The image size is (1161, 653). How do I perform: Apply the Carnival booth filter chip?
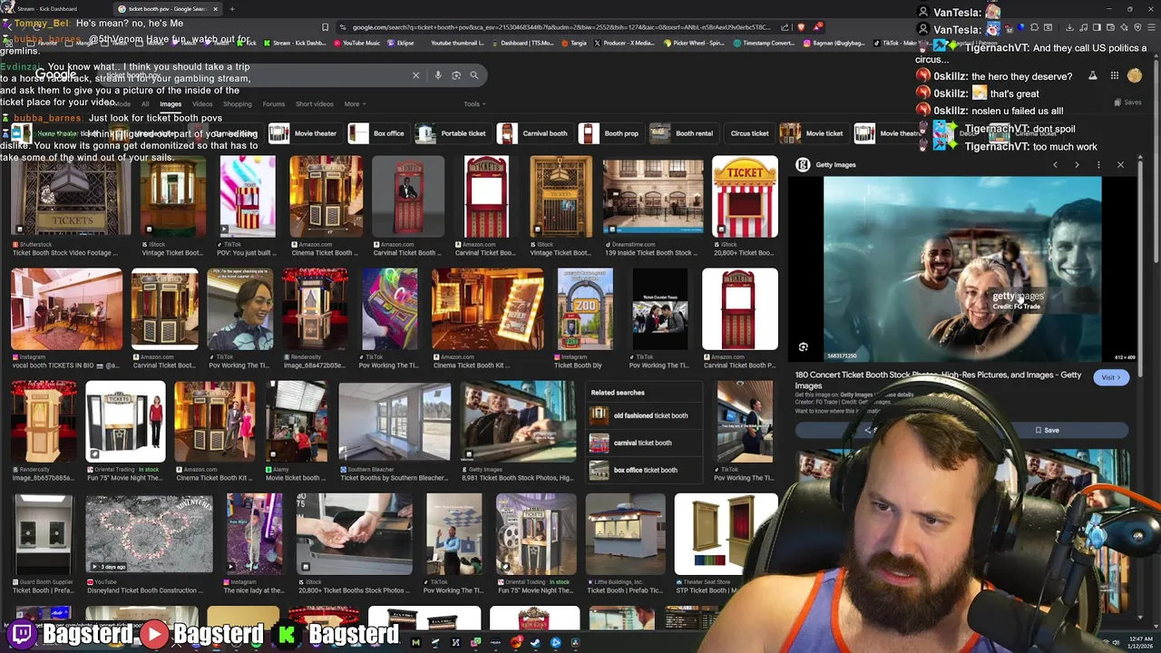pyautogui.click(x=534, y=133)
